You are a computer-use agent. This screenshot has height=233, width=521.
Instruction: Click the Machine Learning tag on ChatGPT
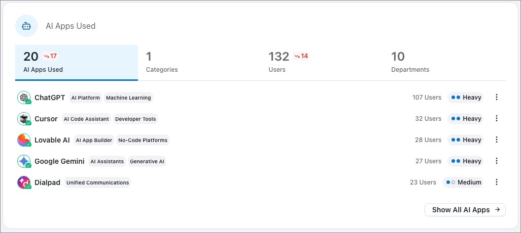pos(128,98)
